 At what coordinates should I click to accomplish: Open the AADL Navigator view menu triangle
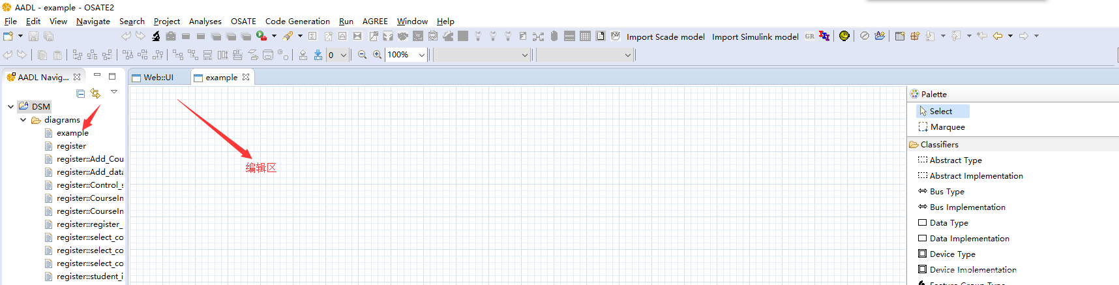pos(114,92)
